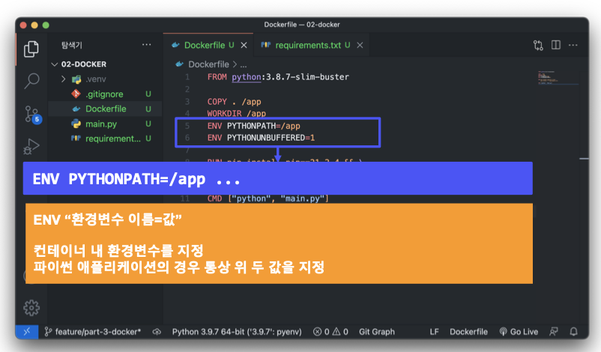
Task: Click the git icon beside .gitignore
Action: point(76,94)
